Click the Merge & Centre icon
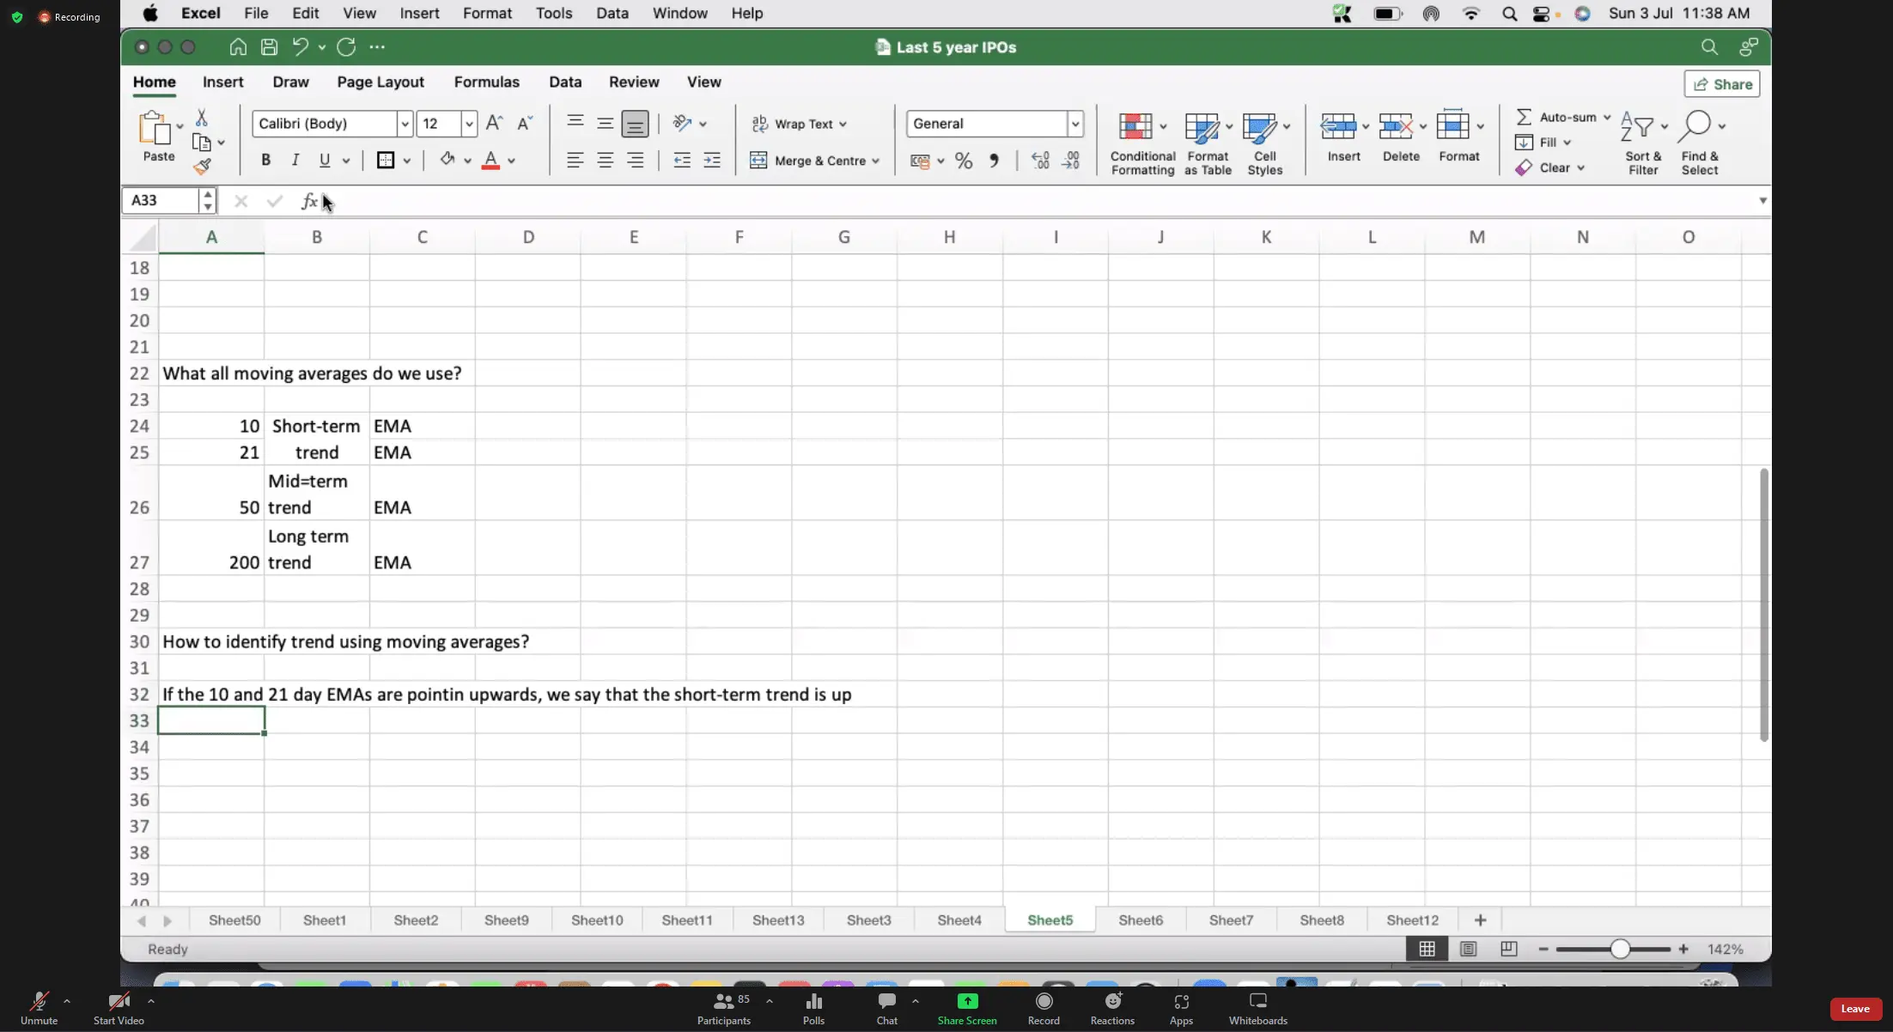Image resolution: width=1893 pixels, height=1032 pixels. click(x=758, y=161)
